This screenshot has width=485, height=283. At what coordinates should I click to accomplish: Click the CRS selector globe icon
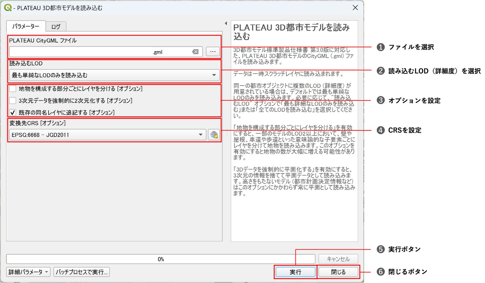(x=214, y=135)
